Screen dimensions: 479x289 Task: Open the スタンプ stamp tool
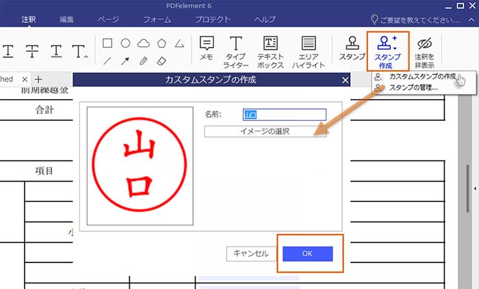(x=352, y=49)
